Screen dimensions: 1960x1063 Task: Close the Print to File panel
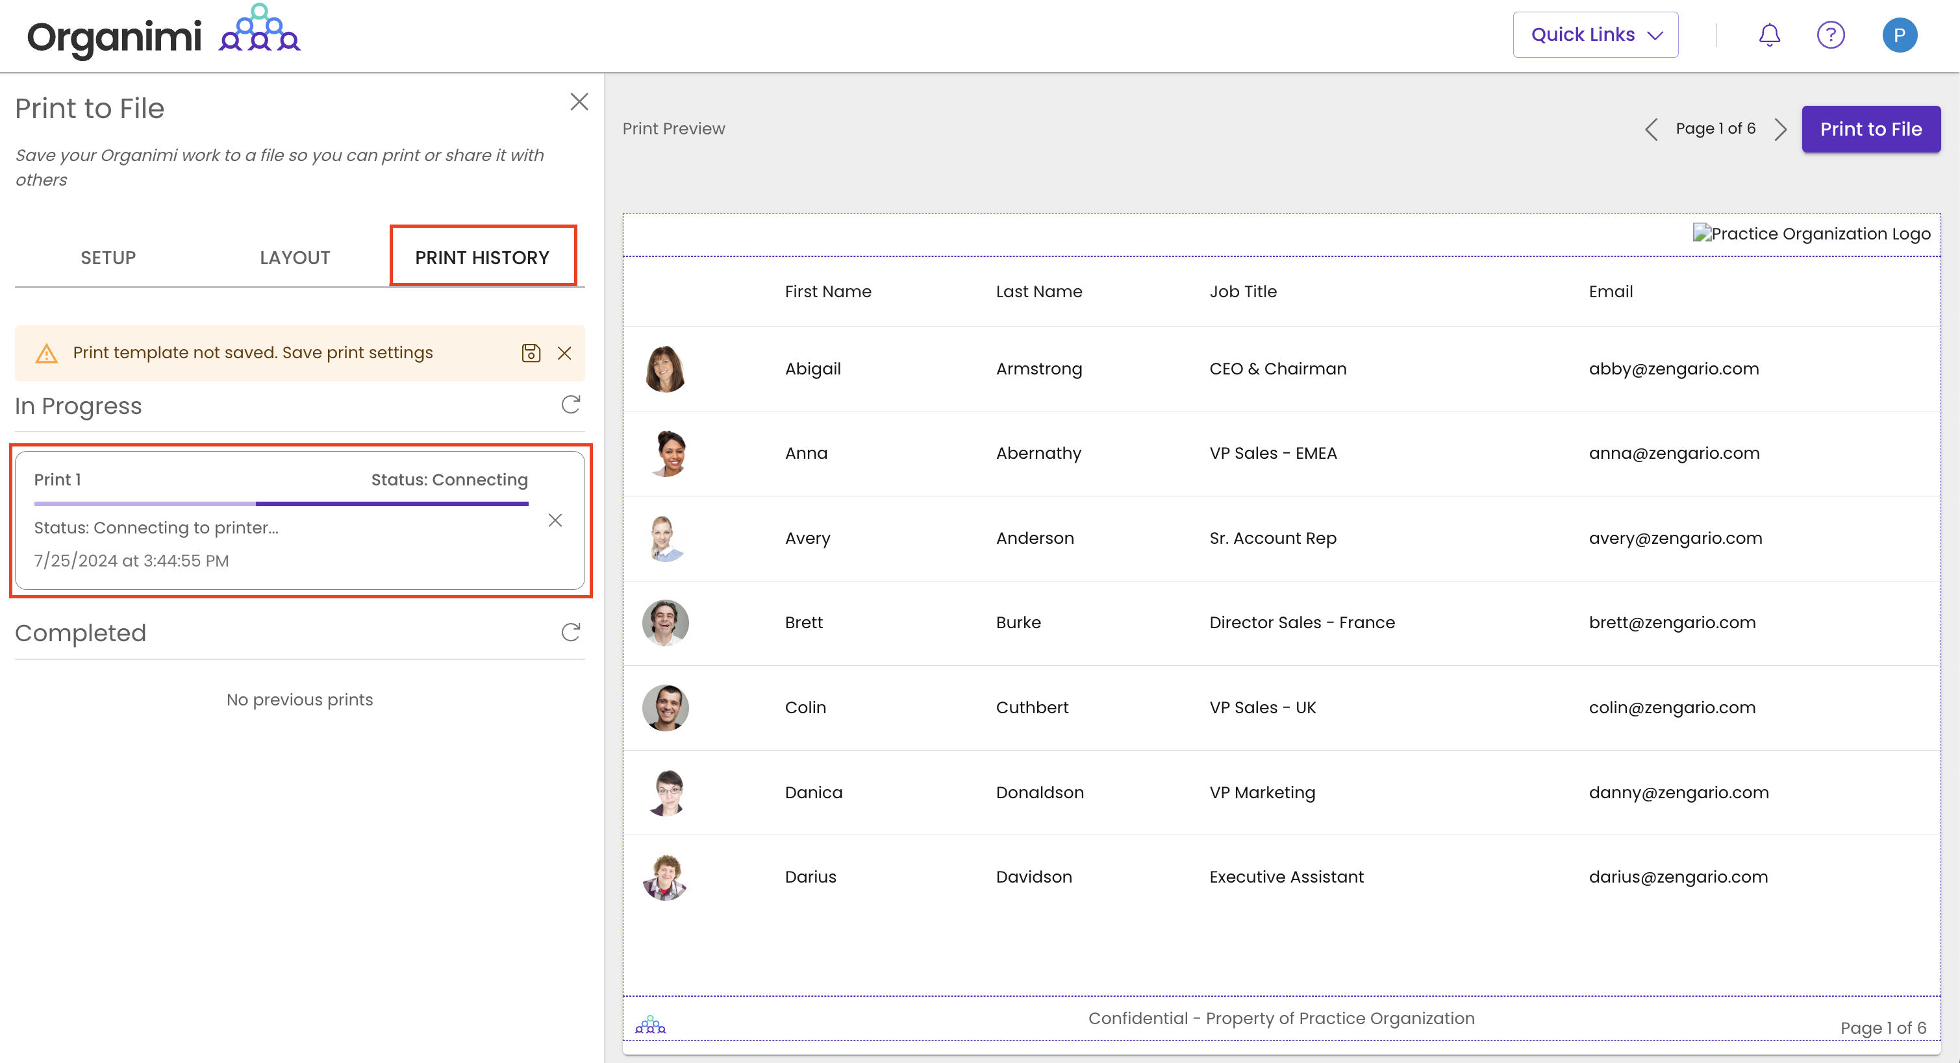[579, 102]
